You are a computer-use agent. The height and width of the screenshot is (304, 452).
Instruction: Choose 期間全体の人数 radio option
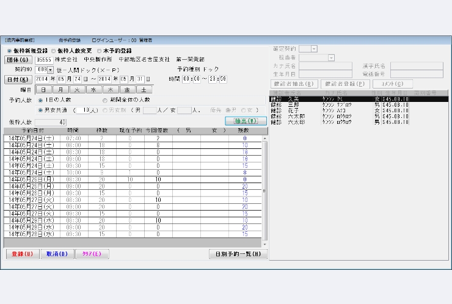(x=105, y=100)
